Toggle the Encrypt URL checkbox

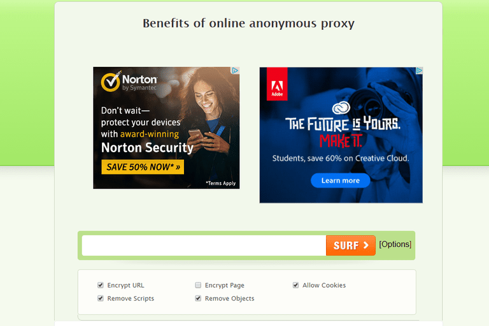point(101,285)
